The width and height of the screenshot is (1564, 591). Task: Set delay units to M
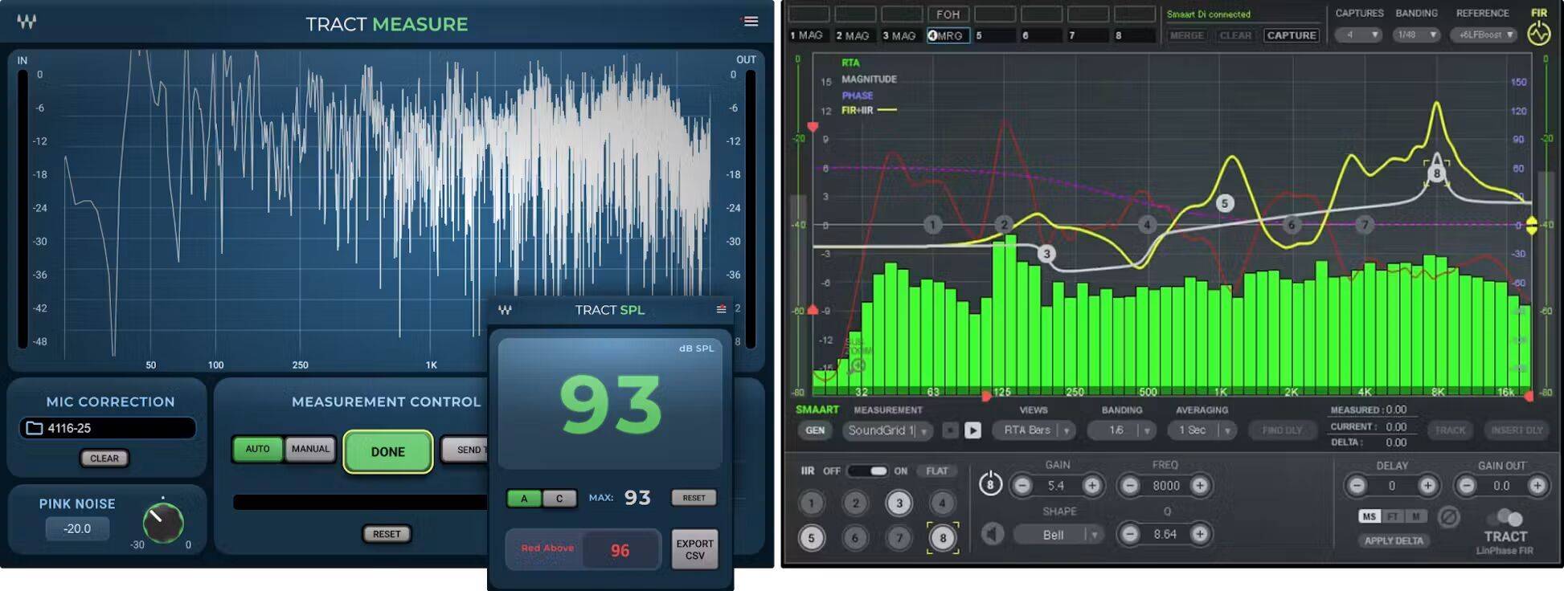tap(1416, 516)
